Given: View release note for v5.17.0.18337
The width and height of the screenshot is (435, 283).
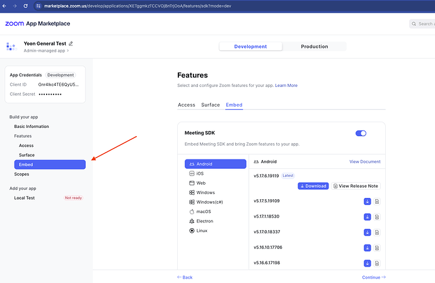Looking at the screenshot, I should tap(377, 232).
